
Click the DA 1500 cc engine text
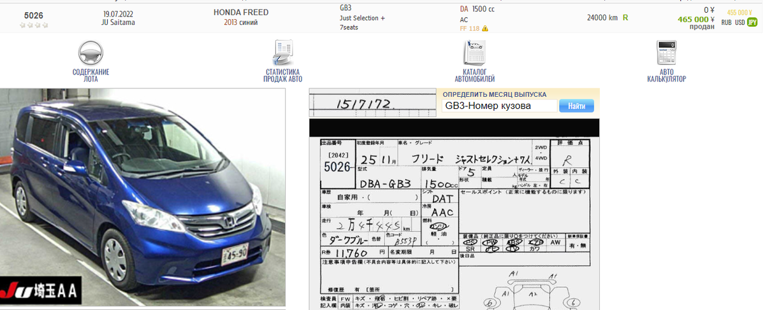tap(477, 9)
